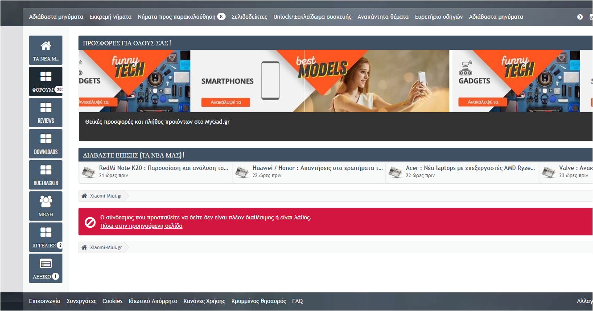Viewport: 593px width, 311px height.
Task: Select Unlock/Ξεκλείδωμα συσκευής in top menu
Action: tap(312, 17)
